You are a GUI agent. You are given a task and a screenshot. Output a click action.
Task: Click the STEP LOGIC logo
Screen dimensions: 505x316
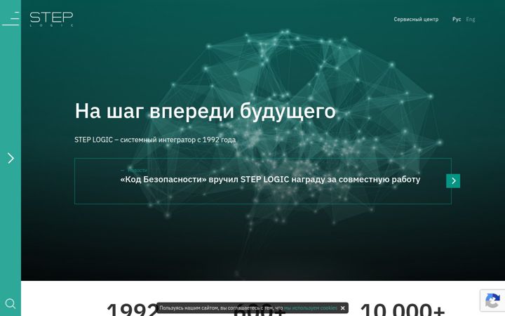pyautogui.click(x=51, y=19)
